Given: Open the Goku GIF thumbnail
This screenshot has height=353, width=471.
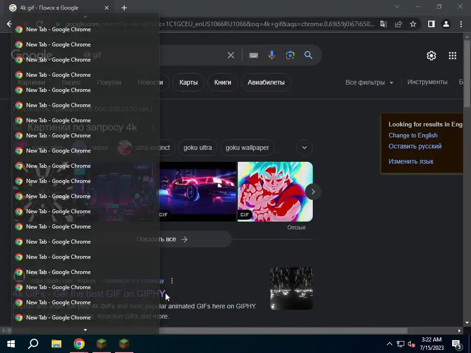Looking at the screenshot, I should 275,192.
